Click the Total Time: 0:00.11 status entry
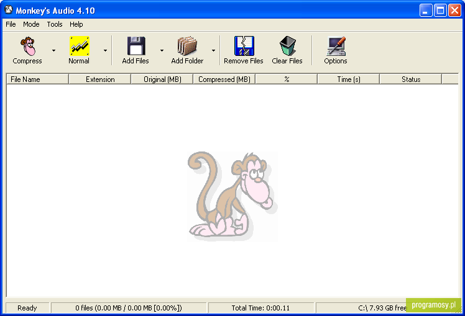Image resolution: width=465 pixels, height=316 pixels. tap(260, 308)
